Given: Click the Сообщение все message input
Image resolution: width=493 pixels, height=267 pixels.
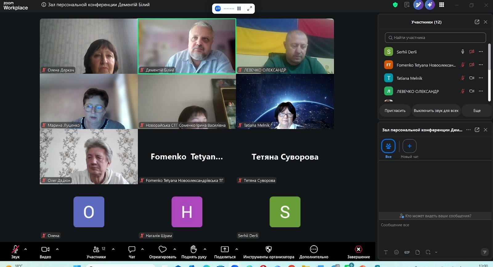Looking at the screenshot, I should pyautogui.click(x=435, y=225).
